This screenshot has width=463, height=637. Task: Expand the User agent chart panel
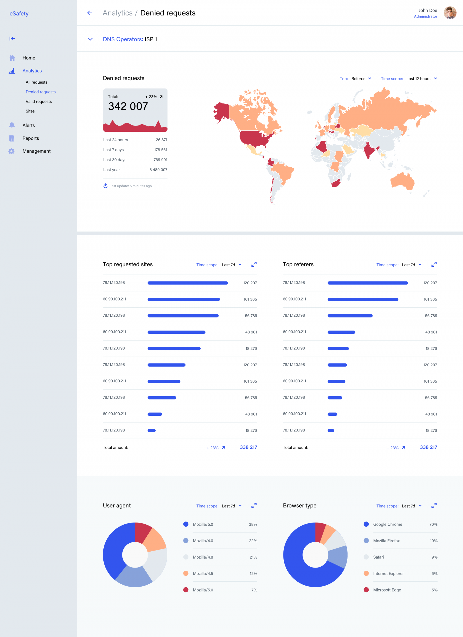[x=254, y=506]
